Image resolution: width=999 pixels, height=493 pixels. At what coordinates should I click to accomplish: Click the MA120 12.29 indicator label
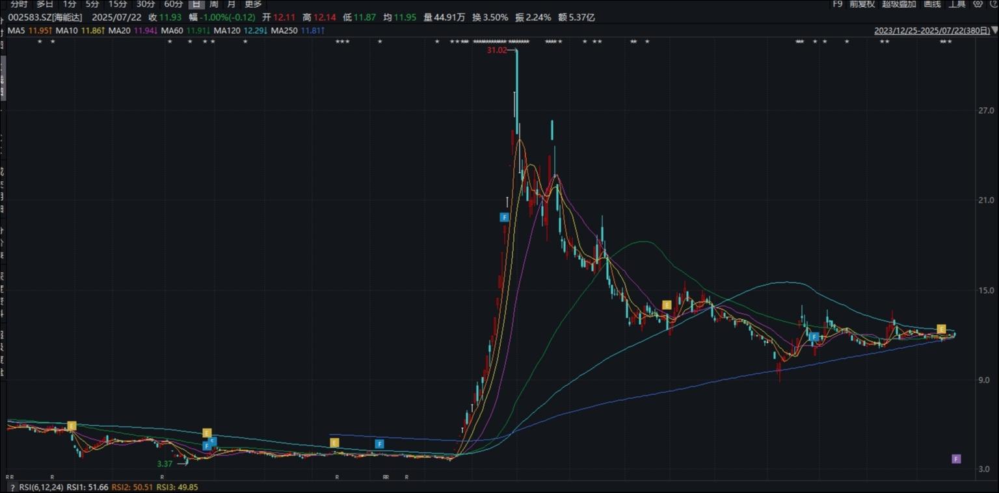click(x=241, y=31)
